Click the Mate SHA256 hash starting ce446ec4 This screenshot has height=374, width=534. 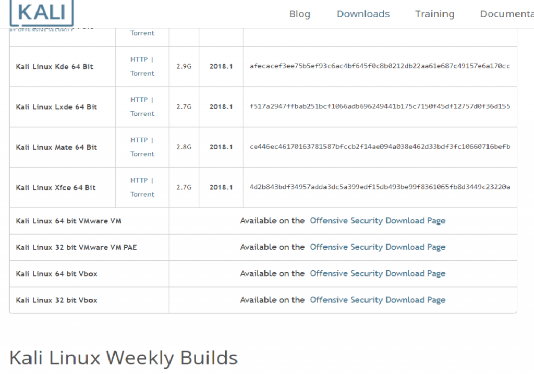click(x=380, y=147)
